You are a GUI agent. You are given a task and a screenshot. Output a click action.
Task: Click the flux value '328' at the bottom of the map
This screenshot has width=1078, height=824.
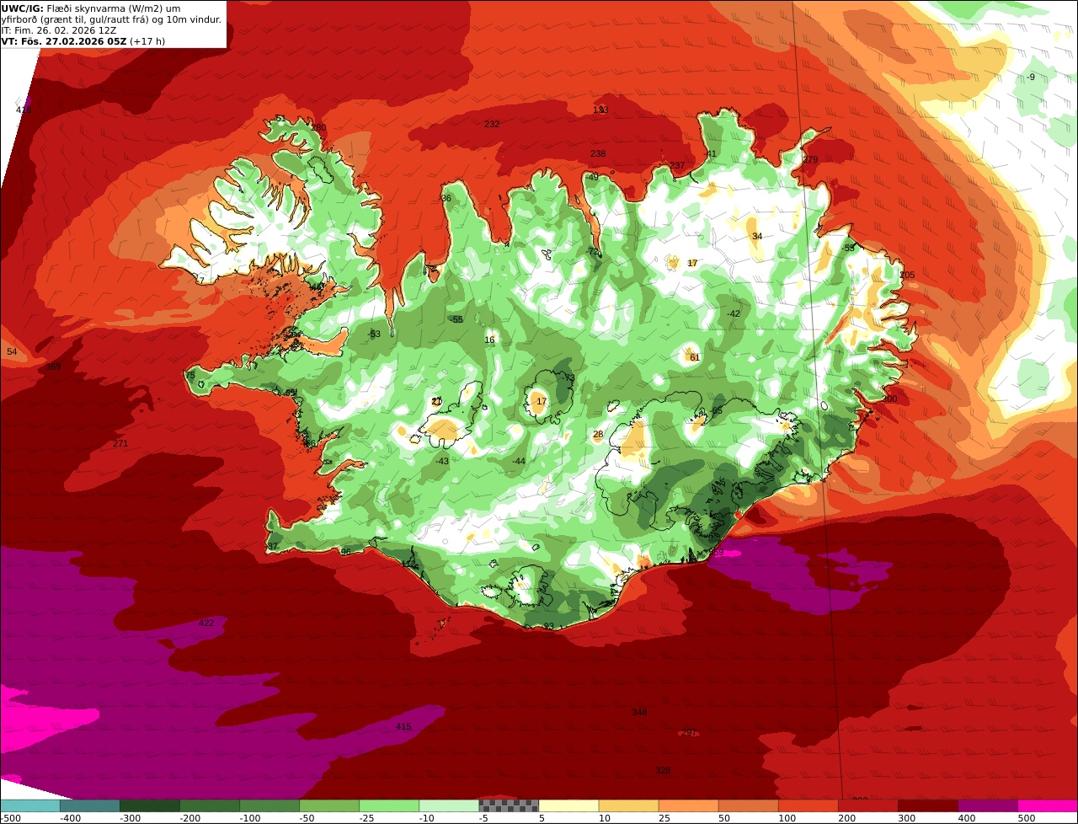pos(663,771)
